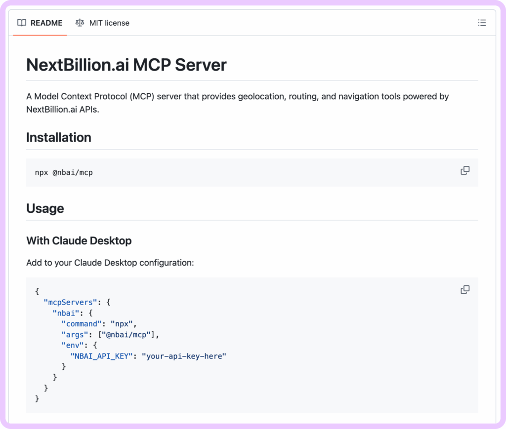Image resolution: width=506 pixels, height=429 pixels.
Task: Open the outline table of contents icon
Action: click(x=482, y=23)
